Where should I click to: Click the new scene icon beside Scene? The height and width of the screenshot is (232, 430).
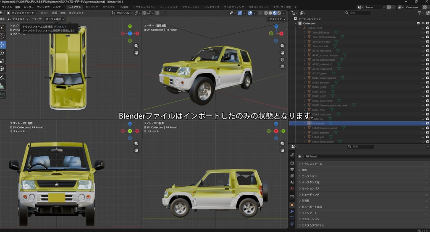tap(389, 8)
